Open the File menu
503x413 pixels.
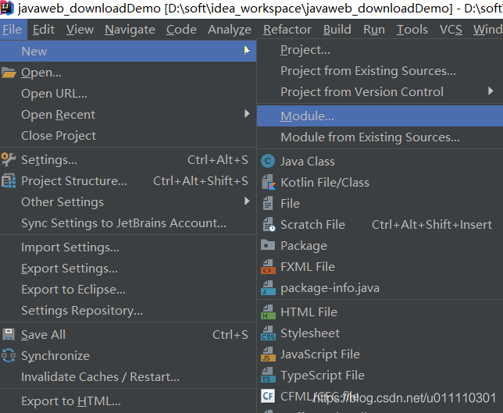(x=12, y=30)
